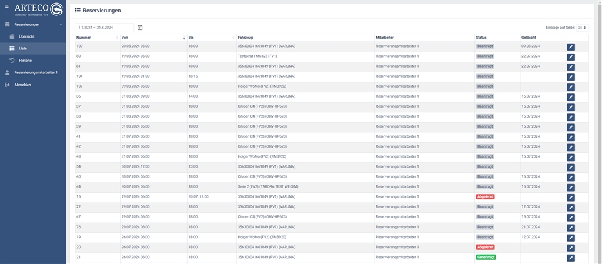Image resolution: width=602 pixels, height=264 pixels.
Task: Edit reservation number 38
Action: point(570,117)
